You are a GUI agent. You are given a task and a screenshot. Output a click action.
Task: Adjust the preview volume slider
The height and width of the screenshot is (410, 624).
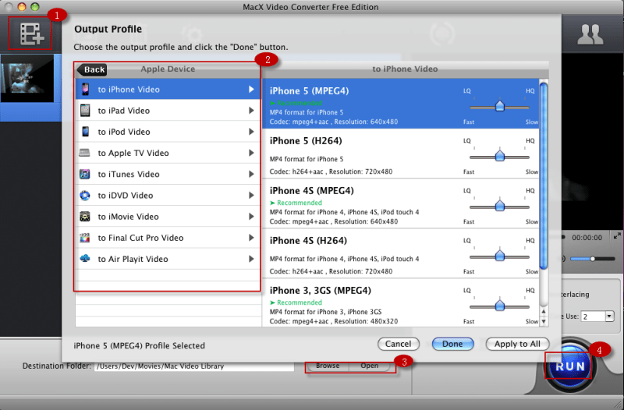593,259
